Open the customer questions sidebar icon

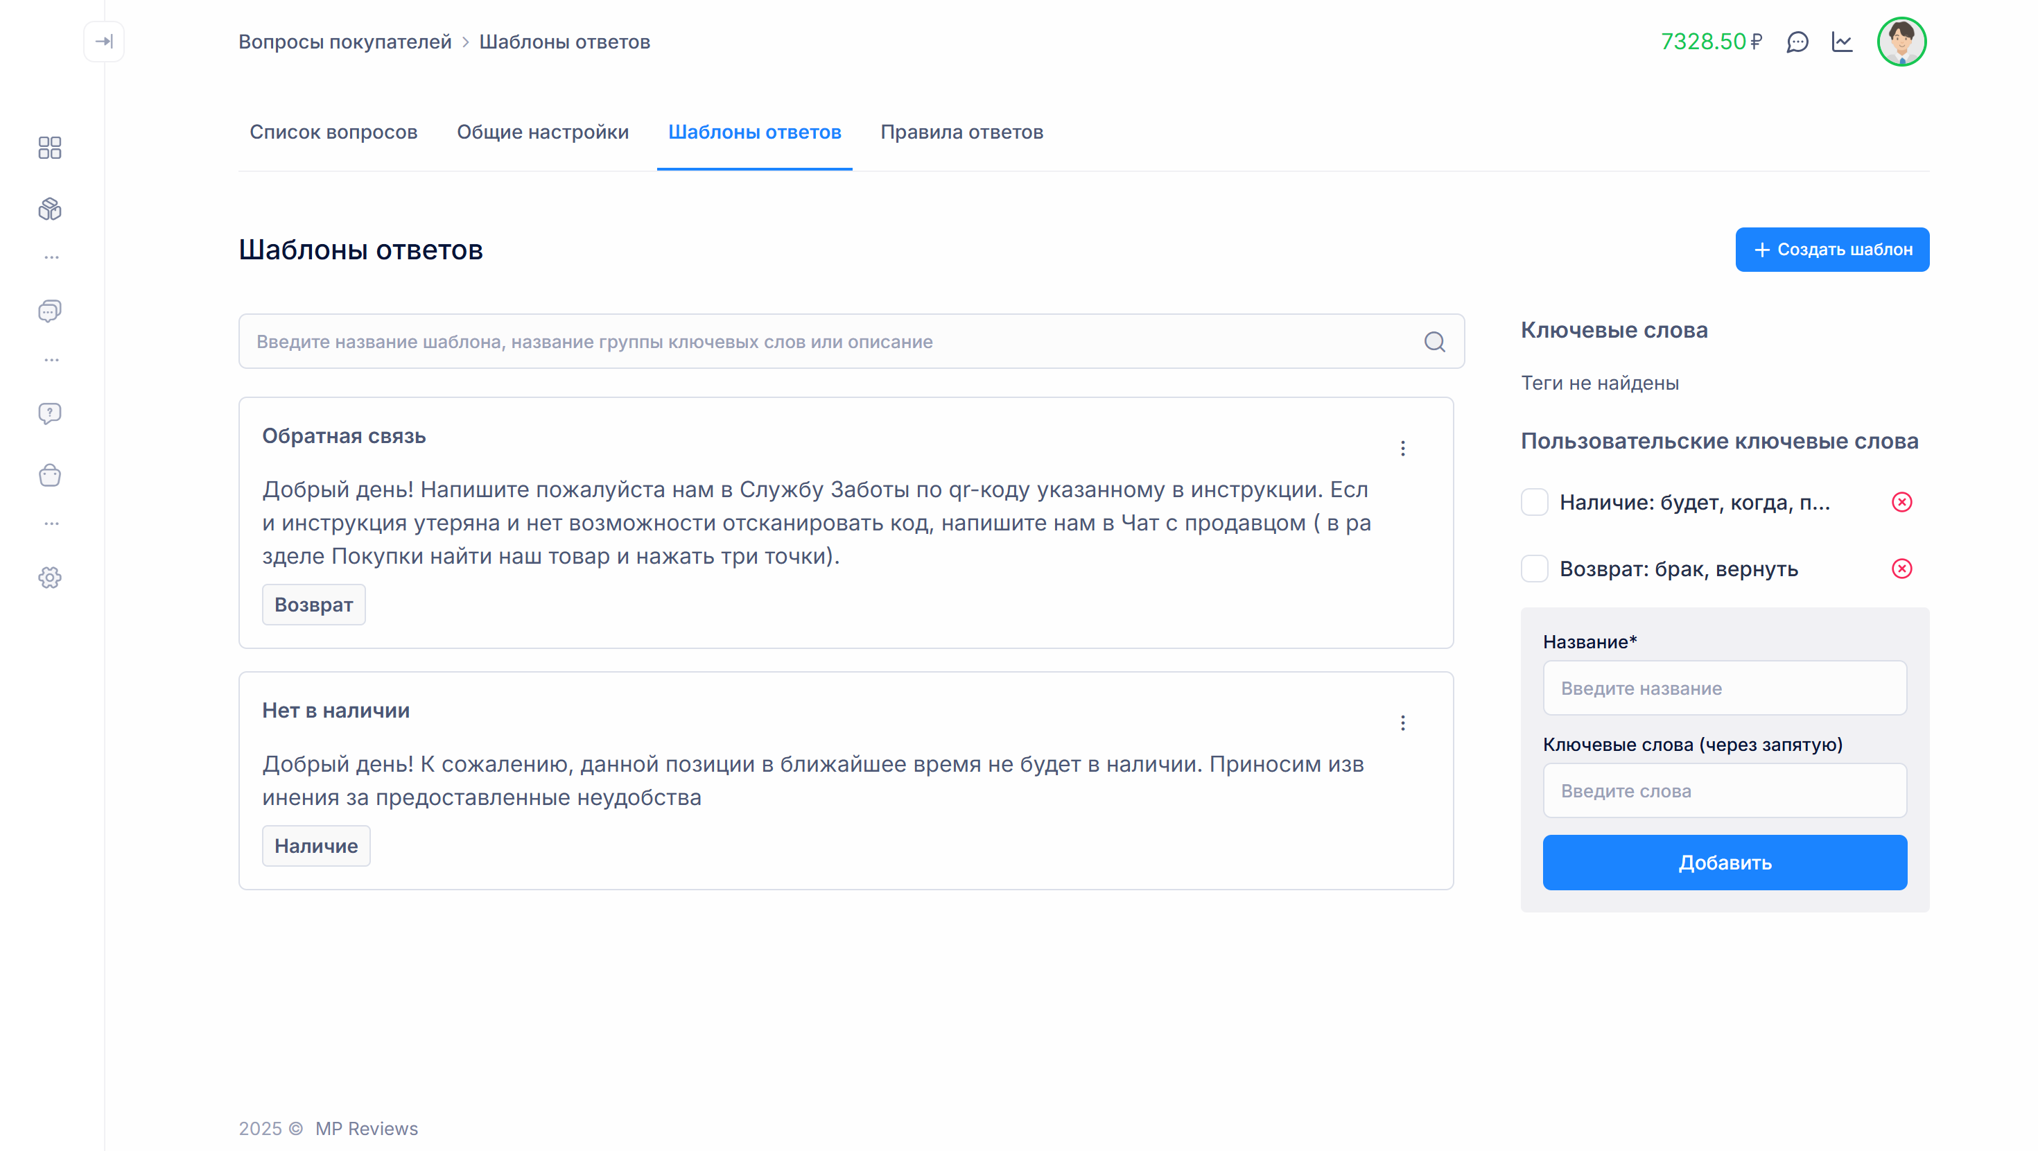(50, 413)
